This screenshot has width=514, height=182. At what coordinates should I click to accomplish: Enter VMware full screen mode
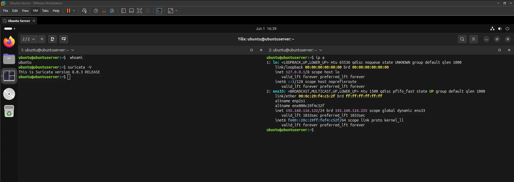coord(140,11)
